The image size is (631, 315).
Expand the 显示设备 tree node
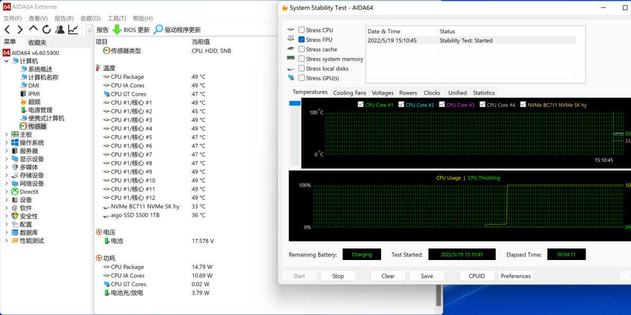[x=6, y=159]
